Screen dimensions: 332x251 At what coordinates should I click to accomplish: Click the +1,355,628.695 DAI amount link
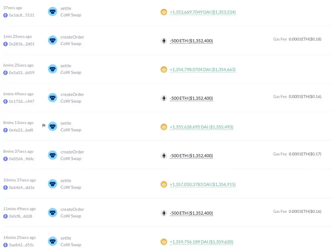(x=201, y=127)
